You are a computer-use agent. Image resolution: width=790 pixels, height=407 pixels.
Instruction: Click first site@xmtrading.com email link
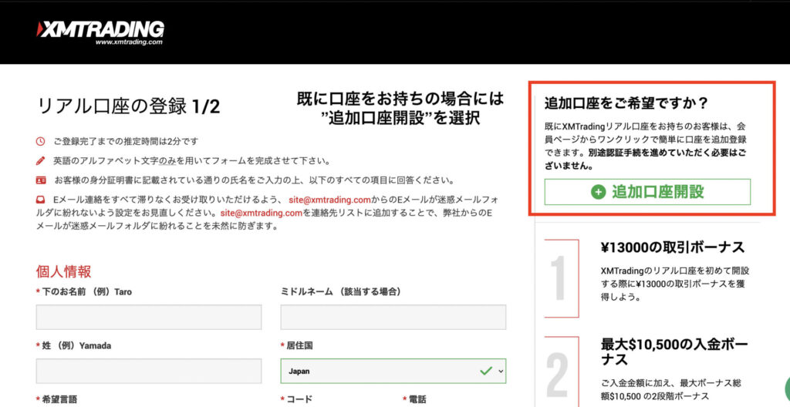click(330, 200)
